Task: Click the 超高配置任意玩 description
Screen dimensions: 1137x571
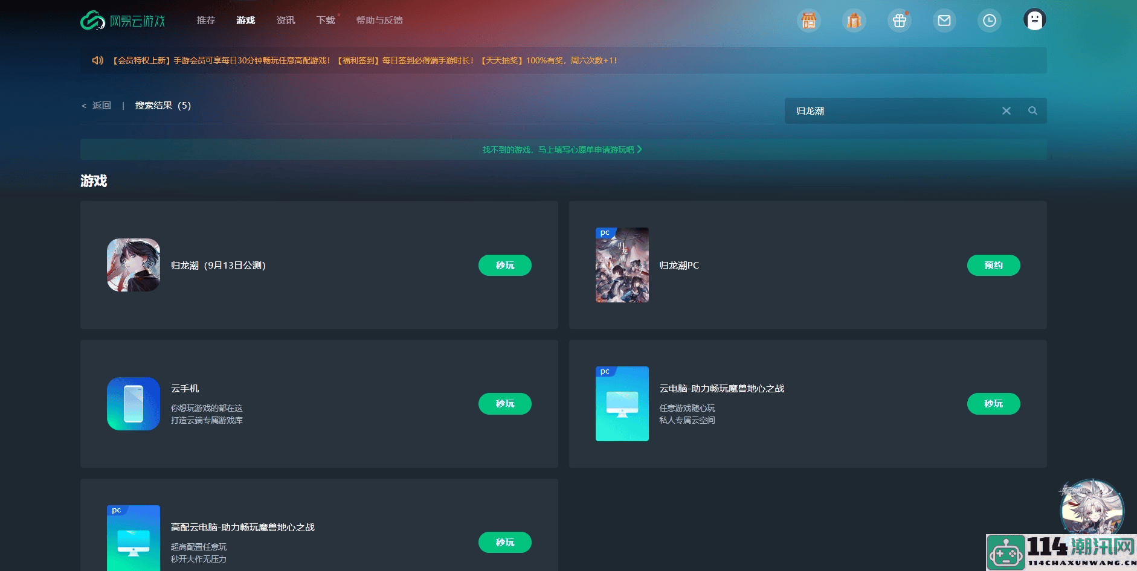Action: [x=199, y=547]
